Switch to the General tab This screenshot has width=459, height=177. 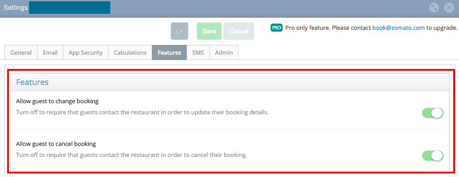click(x=21, y=53)
